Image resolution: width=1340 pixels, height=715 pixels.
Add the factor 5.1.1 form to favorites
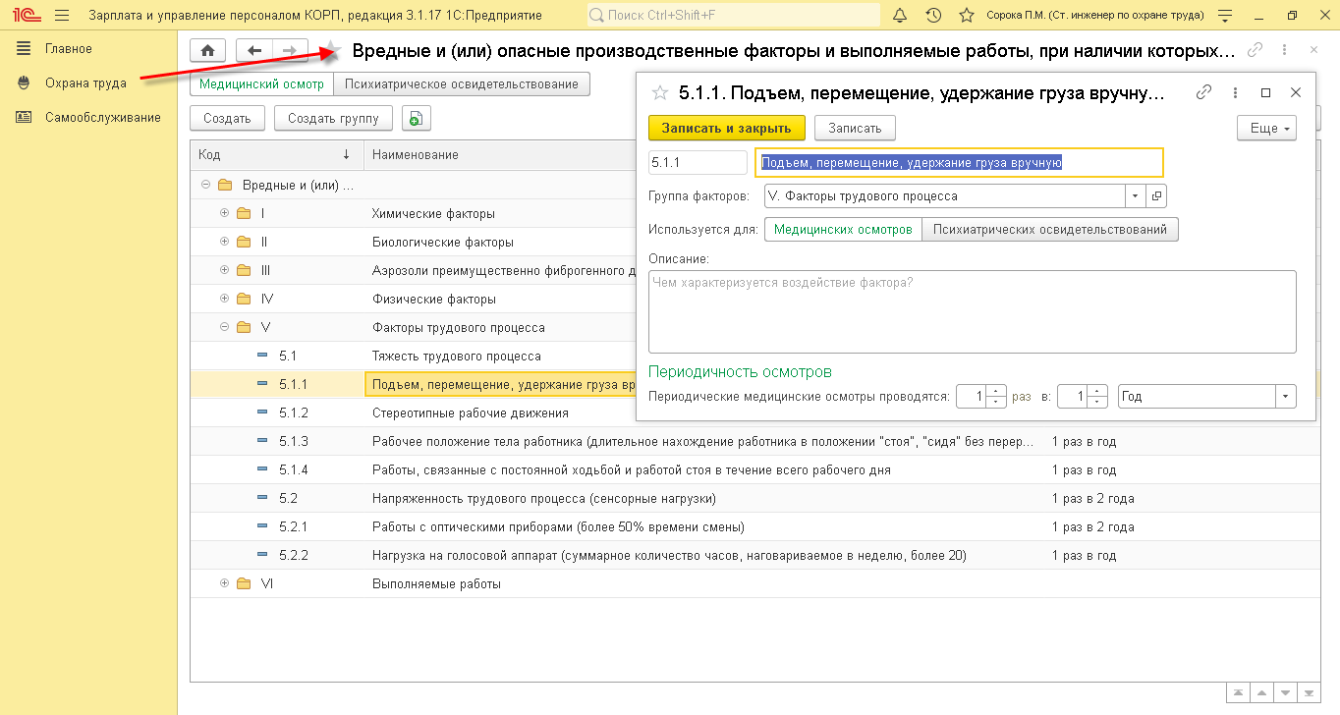point(660,92)
